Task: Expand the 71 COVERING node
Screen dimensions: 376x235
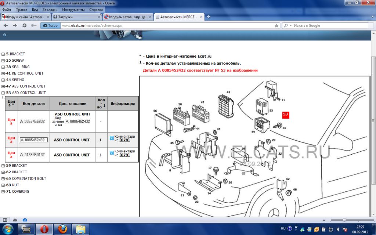Action: (x=3, y=192)
